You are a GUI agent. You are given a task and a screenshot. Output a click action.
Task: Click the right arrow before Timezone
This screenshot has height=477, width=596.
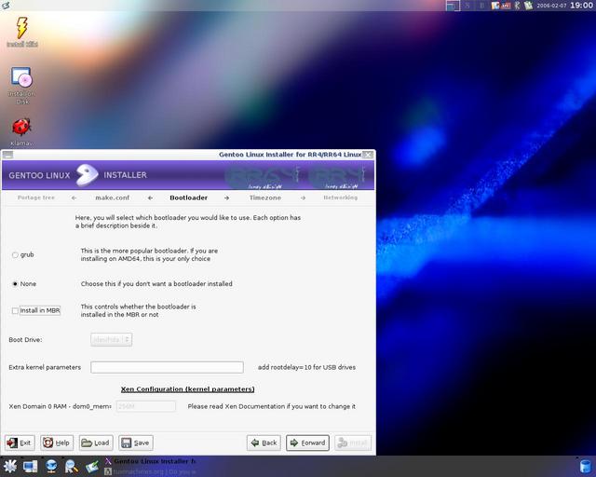tap(226, 198)
